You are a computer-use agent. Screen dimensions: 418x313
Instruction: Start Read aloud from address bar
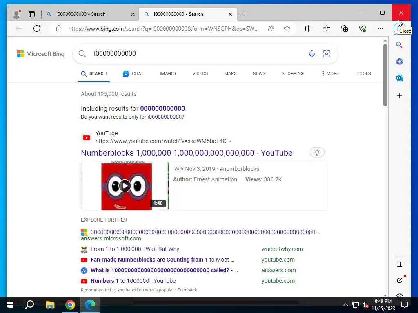pos(271,29)
